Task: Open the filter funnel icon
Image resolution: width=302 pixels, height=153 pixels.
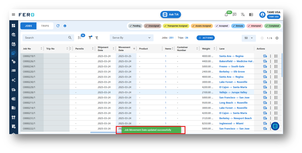Action: 90,38
